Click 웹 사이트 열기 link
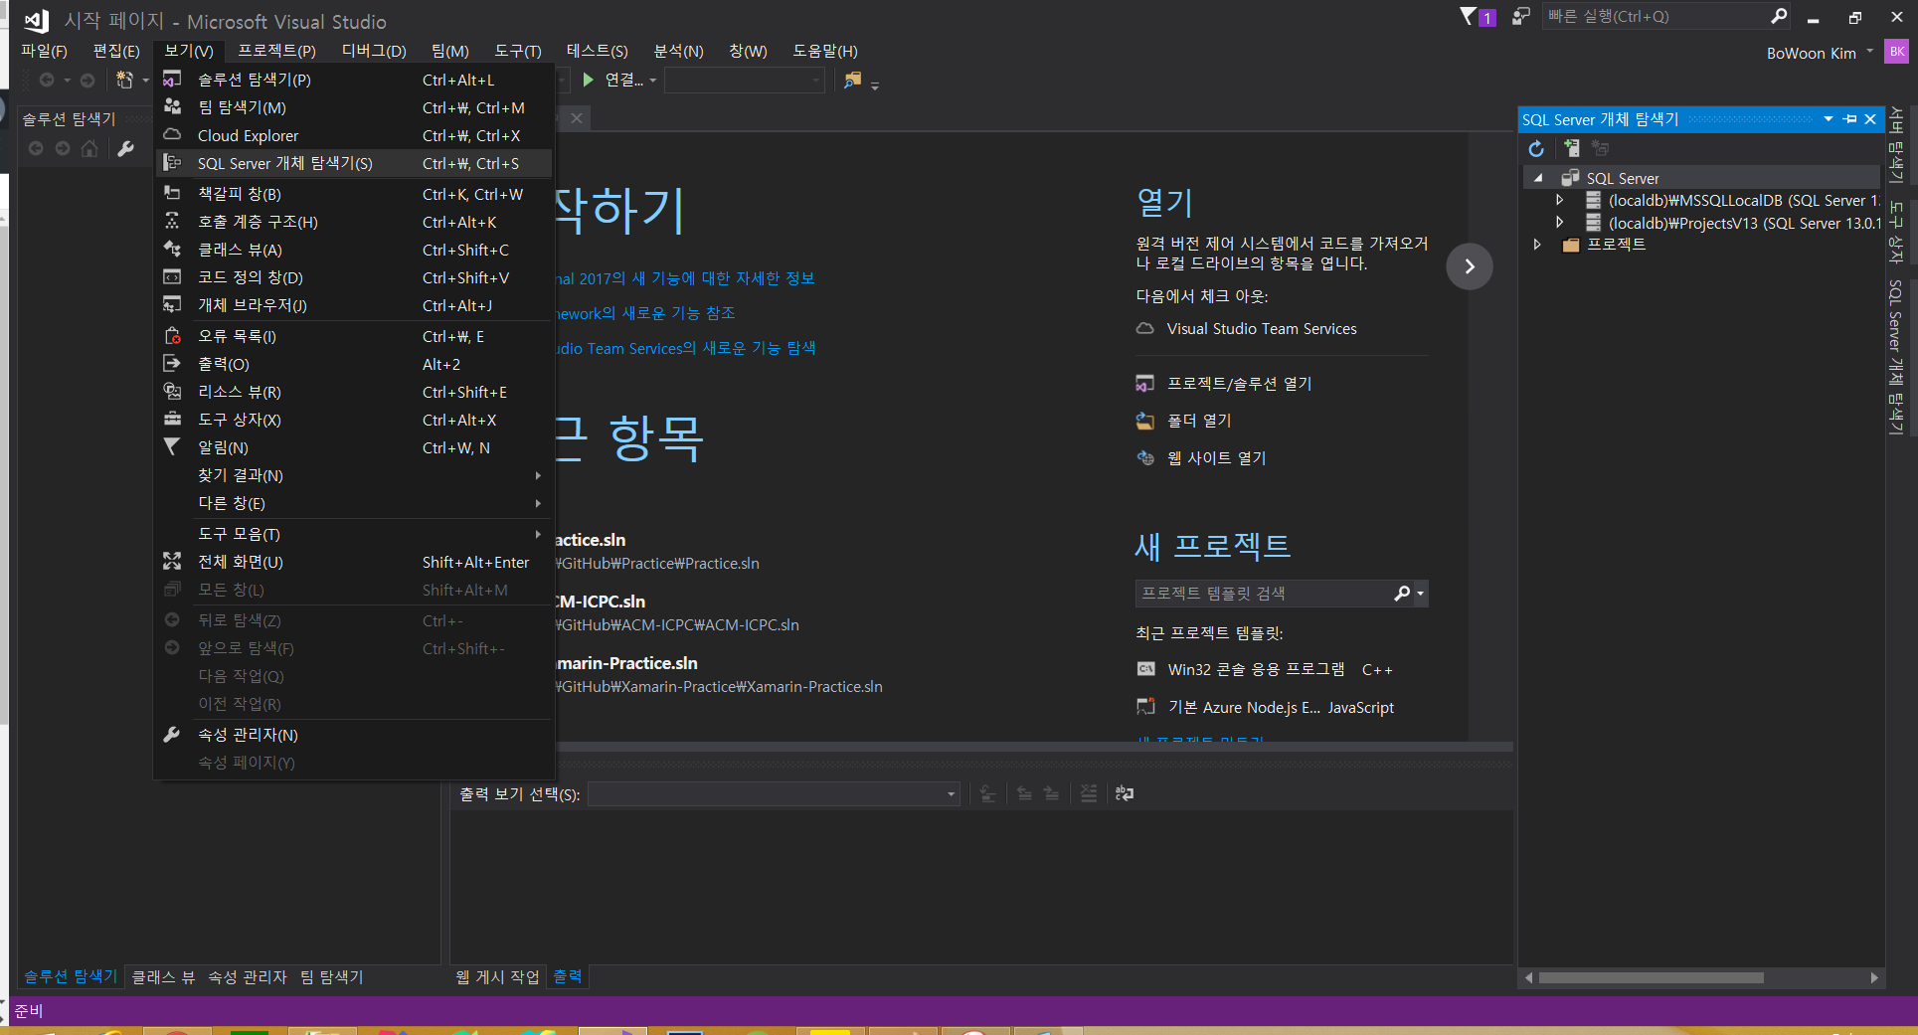1918x1035 pixels. click(1216, 458)
